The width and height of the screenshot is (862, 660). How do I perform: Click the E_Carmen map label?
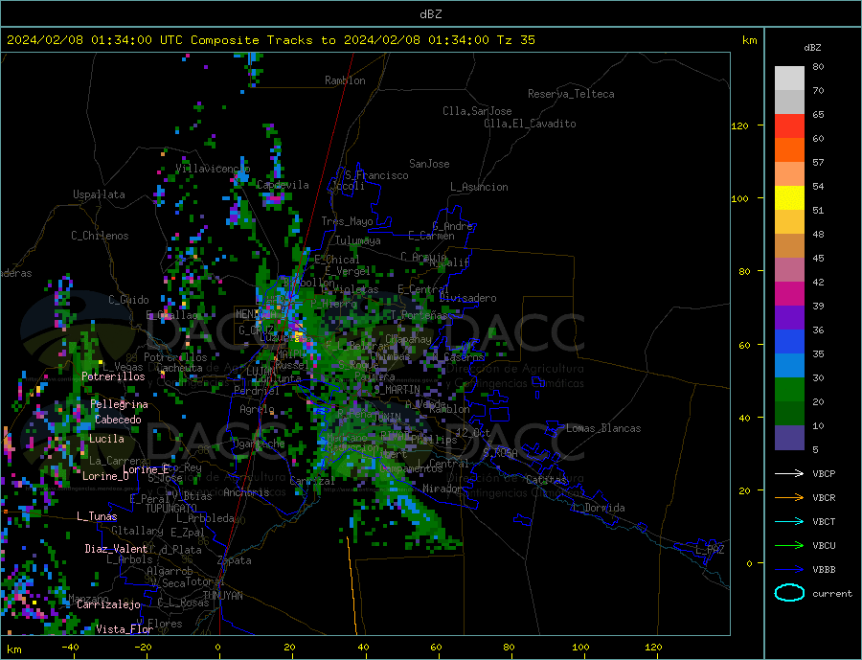(431, 236)
